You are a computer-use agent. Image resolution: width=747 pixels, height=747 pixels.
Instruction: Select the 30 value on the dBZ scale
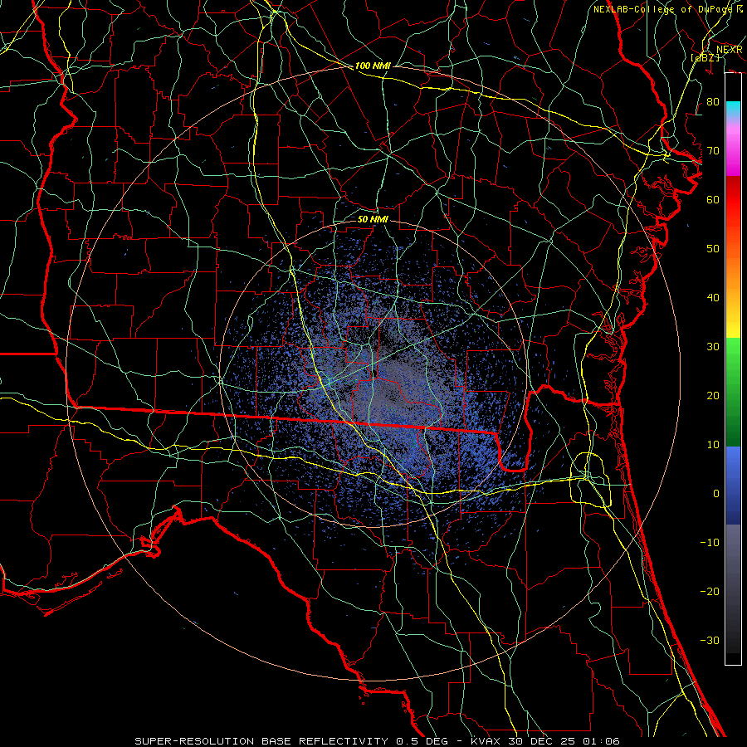(x=713, y=346)
